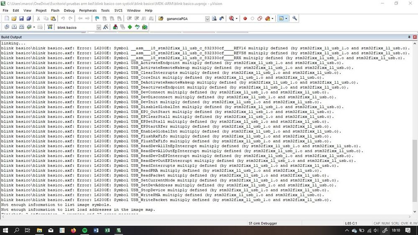Click the Build Output scroll-down arrow
The height and width of the screenshot is (235, 418).
[x=415, y=212]
